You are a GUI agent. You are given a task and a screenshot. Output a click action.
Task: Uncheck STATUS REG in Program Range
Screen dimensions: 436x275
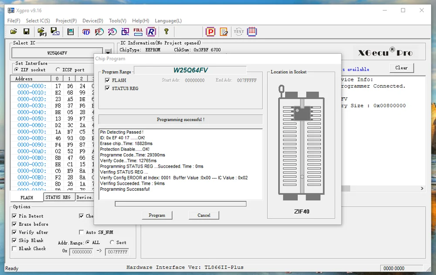point(107,88)
